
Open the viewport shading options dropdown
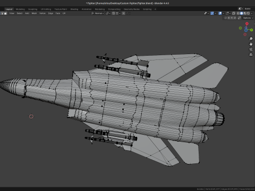252,13
